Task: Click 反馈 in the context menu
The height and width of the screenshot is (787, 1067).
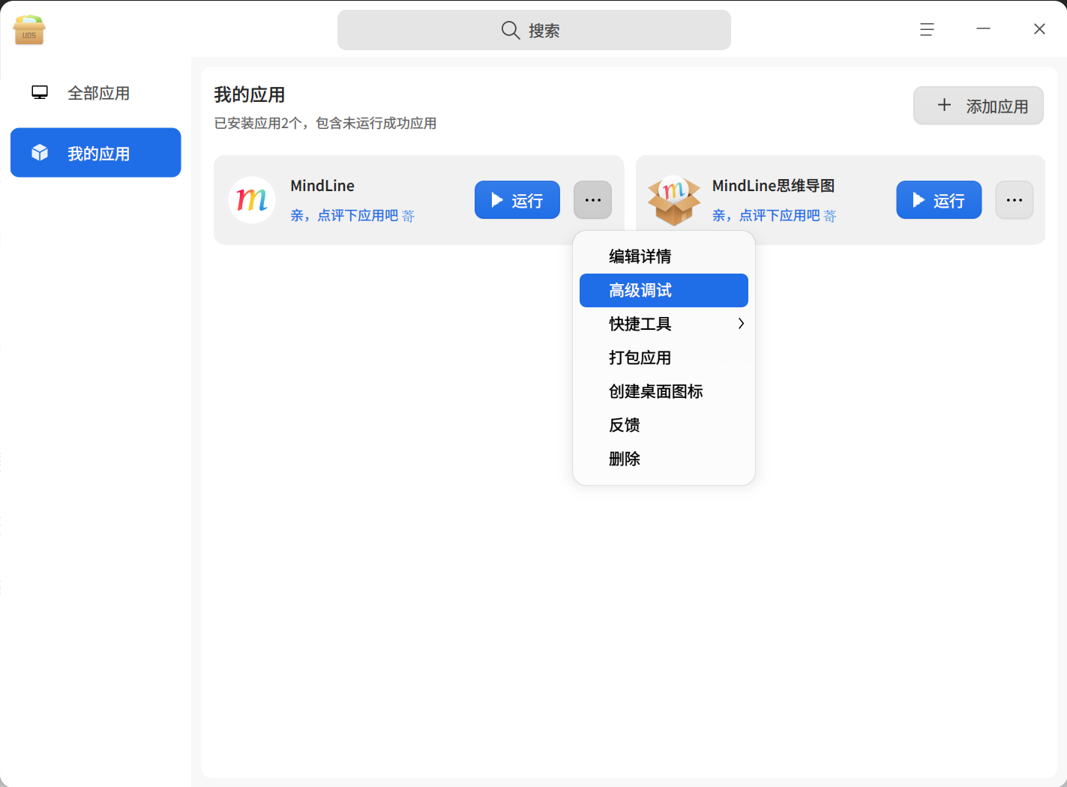Action: coord(664,425)
